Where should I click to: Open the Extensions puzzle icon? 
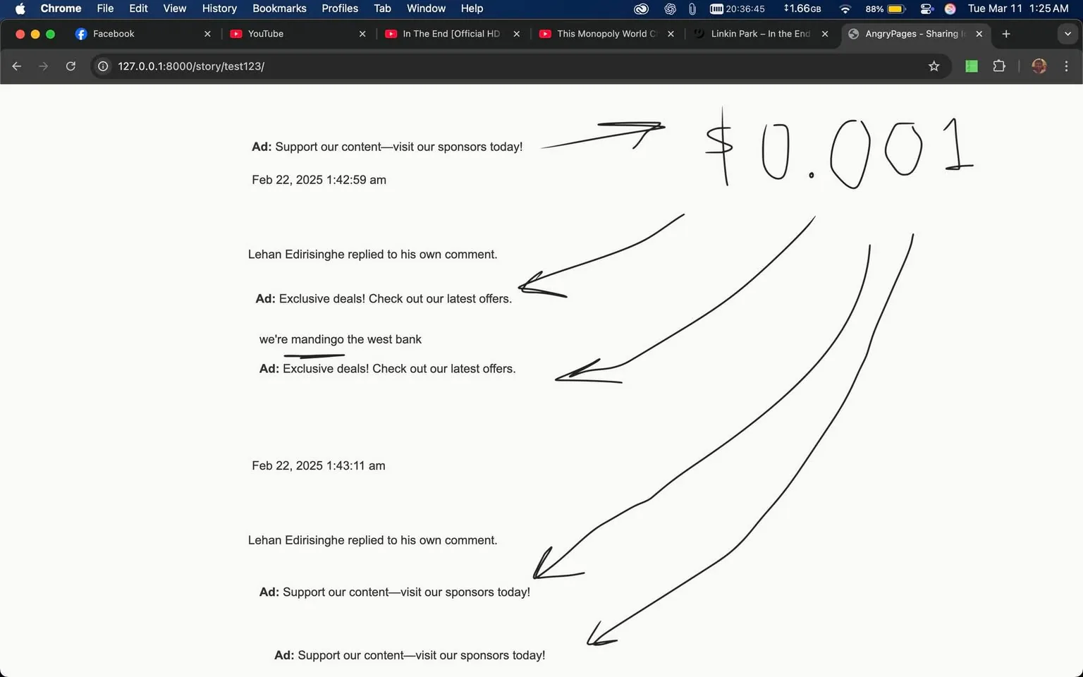tap(999, 66)
